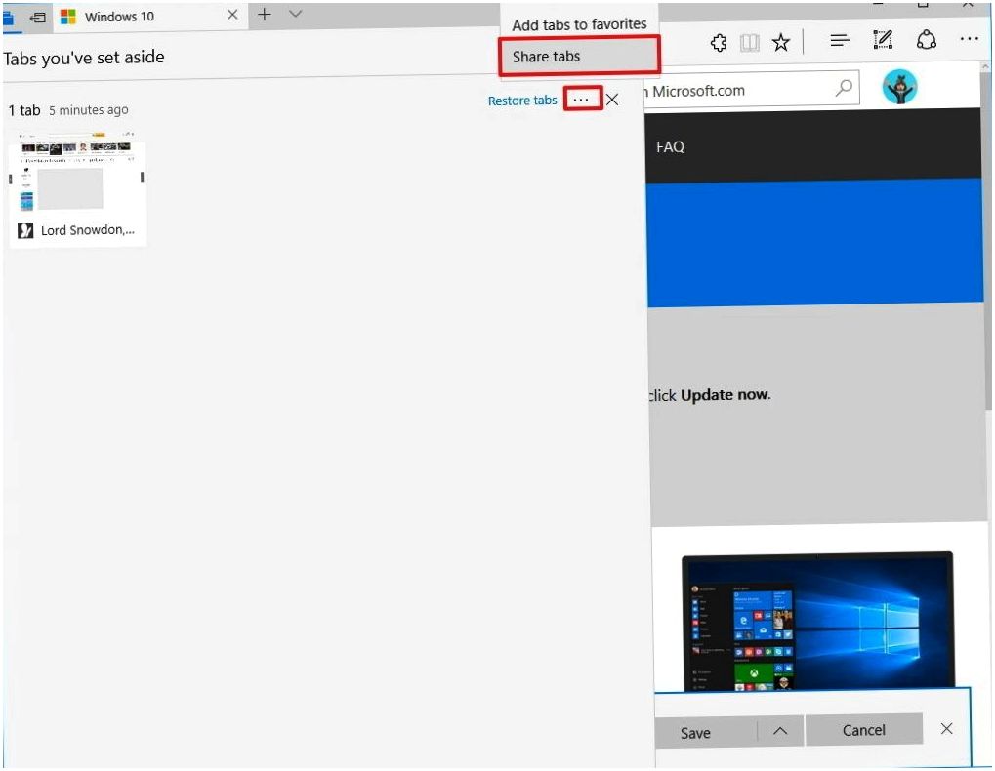Click the Lord Snowdon tab title
This screenshot has height=771, width=995.
(x=88, y=230)
